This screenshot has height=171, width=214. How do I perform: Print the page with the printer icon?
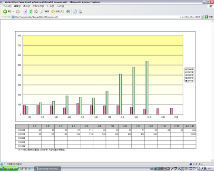(80, 11)
